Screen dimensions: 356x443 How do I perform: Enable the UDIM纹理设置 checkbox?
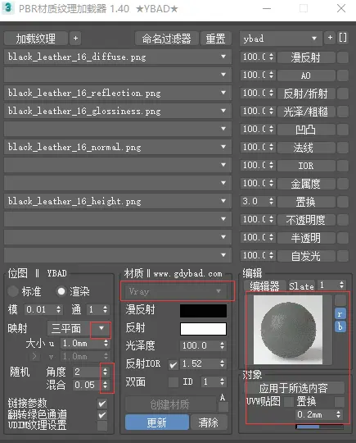click(102, 426)
